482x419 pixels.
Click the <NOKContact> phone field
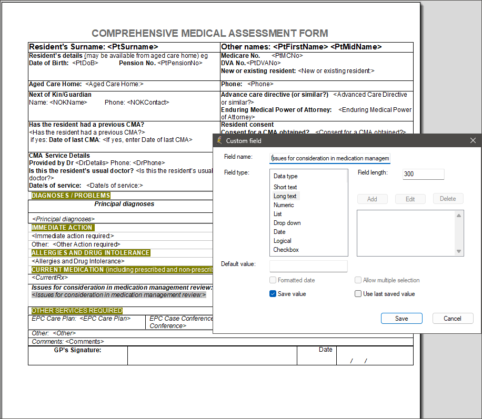pyautogui.click(x=148, y=103)
